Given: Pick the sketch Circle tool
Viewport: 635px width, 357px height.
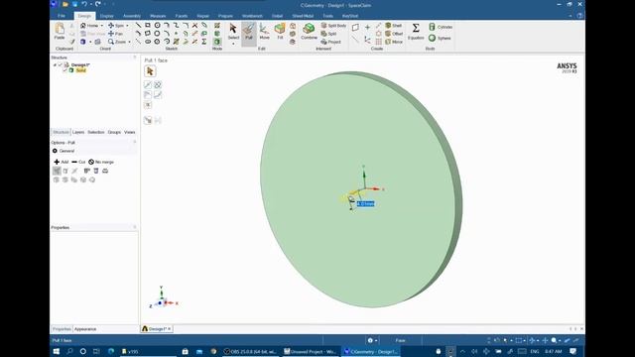Looking at the screenshot, I should [x=157, y=25].
